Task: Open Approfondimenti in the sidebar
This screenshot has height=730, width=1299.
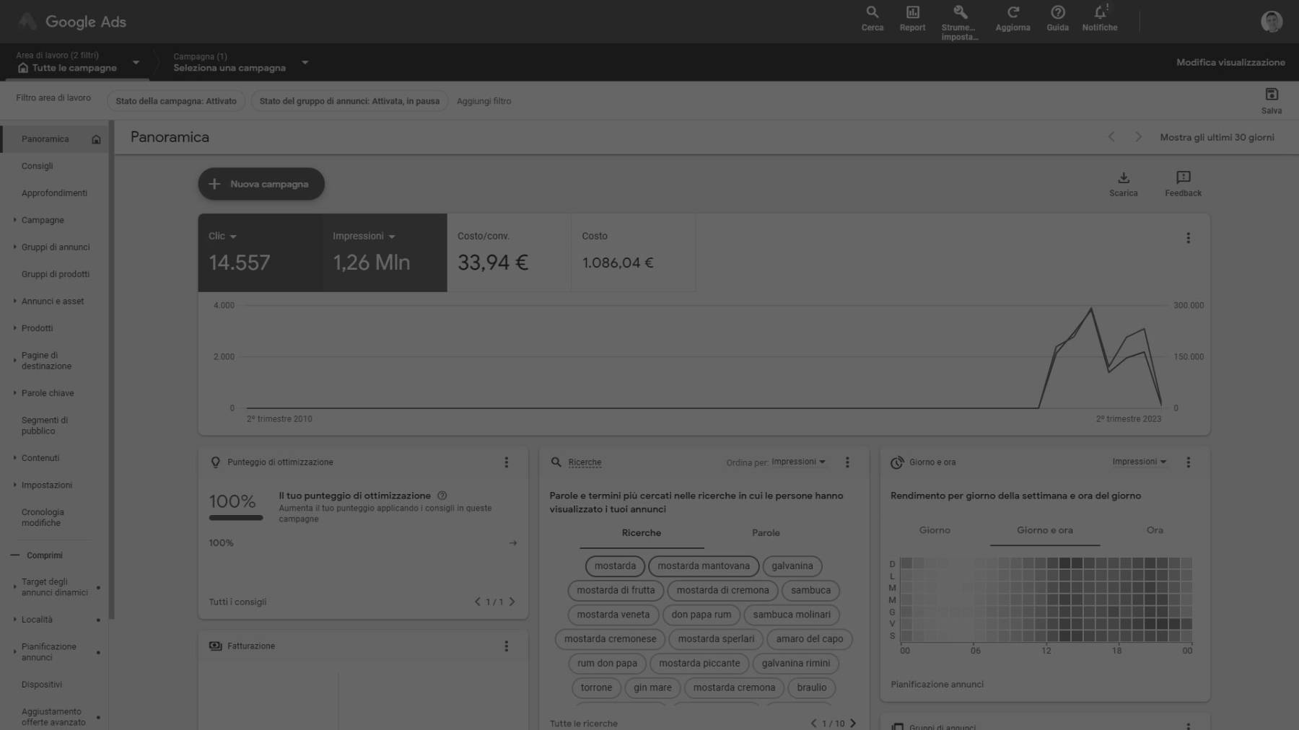Action: pyautogui.click(x=54, y=193)
